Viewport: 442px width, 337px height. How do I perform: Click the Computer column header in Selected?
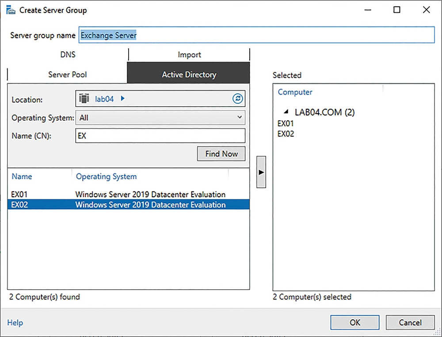(x=295, y=92)
